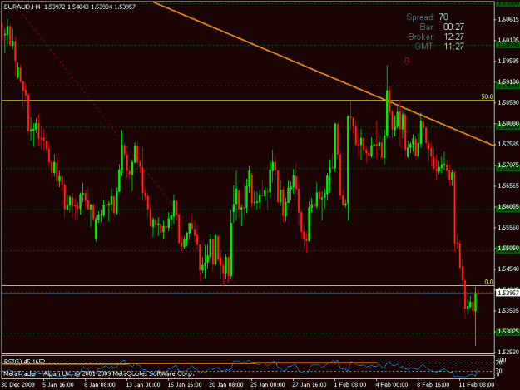The width and height of the screenshot is (520, 390).
Task: Click the RSI(6) indicator label
Action: [x=23, y=362]
